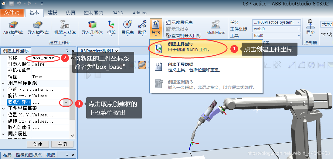Screen dimensions: 333x159
Task: Open the 文件 (F) menu
Action: click(12, 13)
